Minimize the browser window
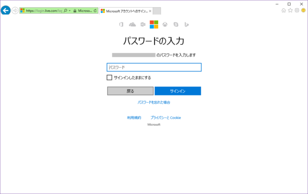The height and width of the screenshot is (194, 308). [277, 4]
